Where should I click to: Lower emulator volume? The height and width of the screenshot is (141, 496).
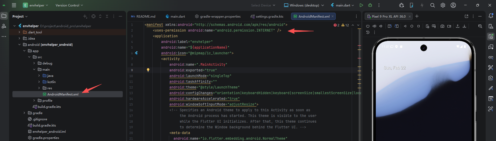(x=381, y=26)
